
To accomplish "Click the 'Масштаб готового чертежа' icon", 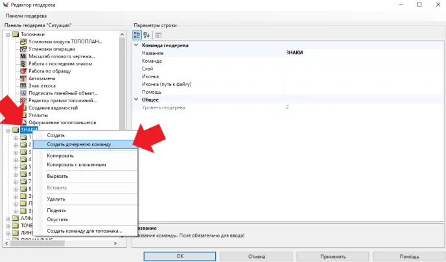I will click(x=23, y=56).
